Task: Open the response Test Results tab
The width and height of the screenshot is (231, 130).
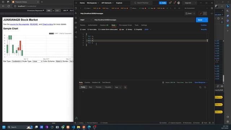Action: (x=106, y=83)
